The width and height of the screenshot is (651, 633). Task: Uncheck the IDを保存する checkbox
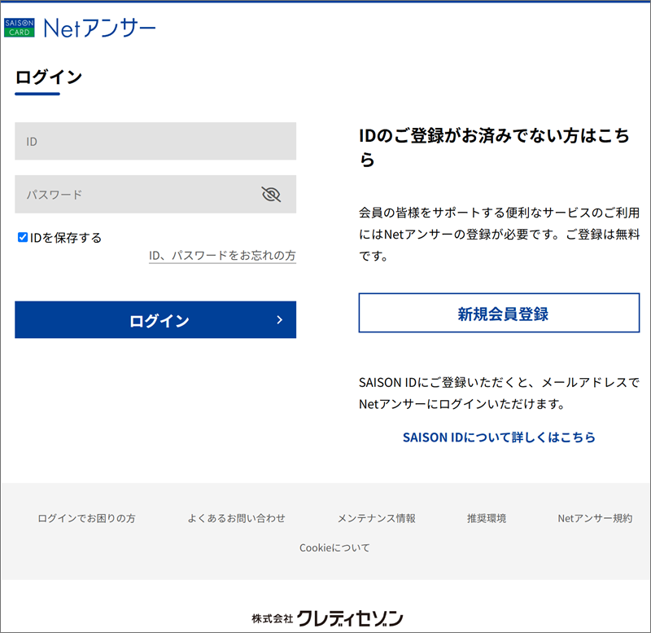coord(23,237)
